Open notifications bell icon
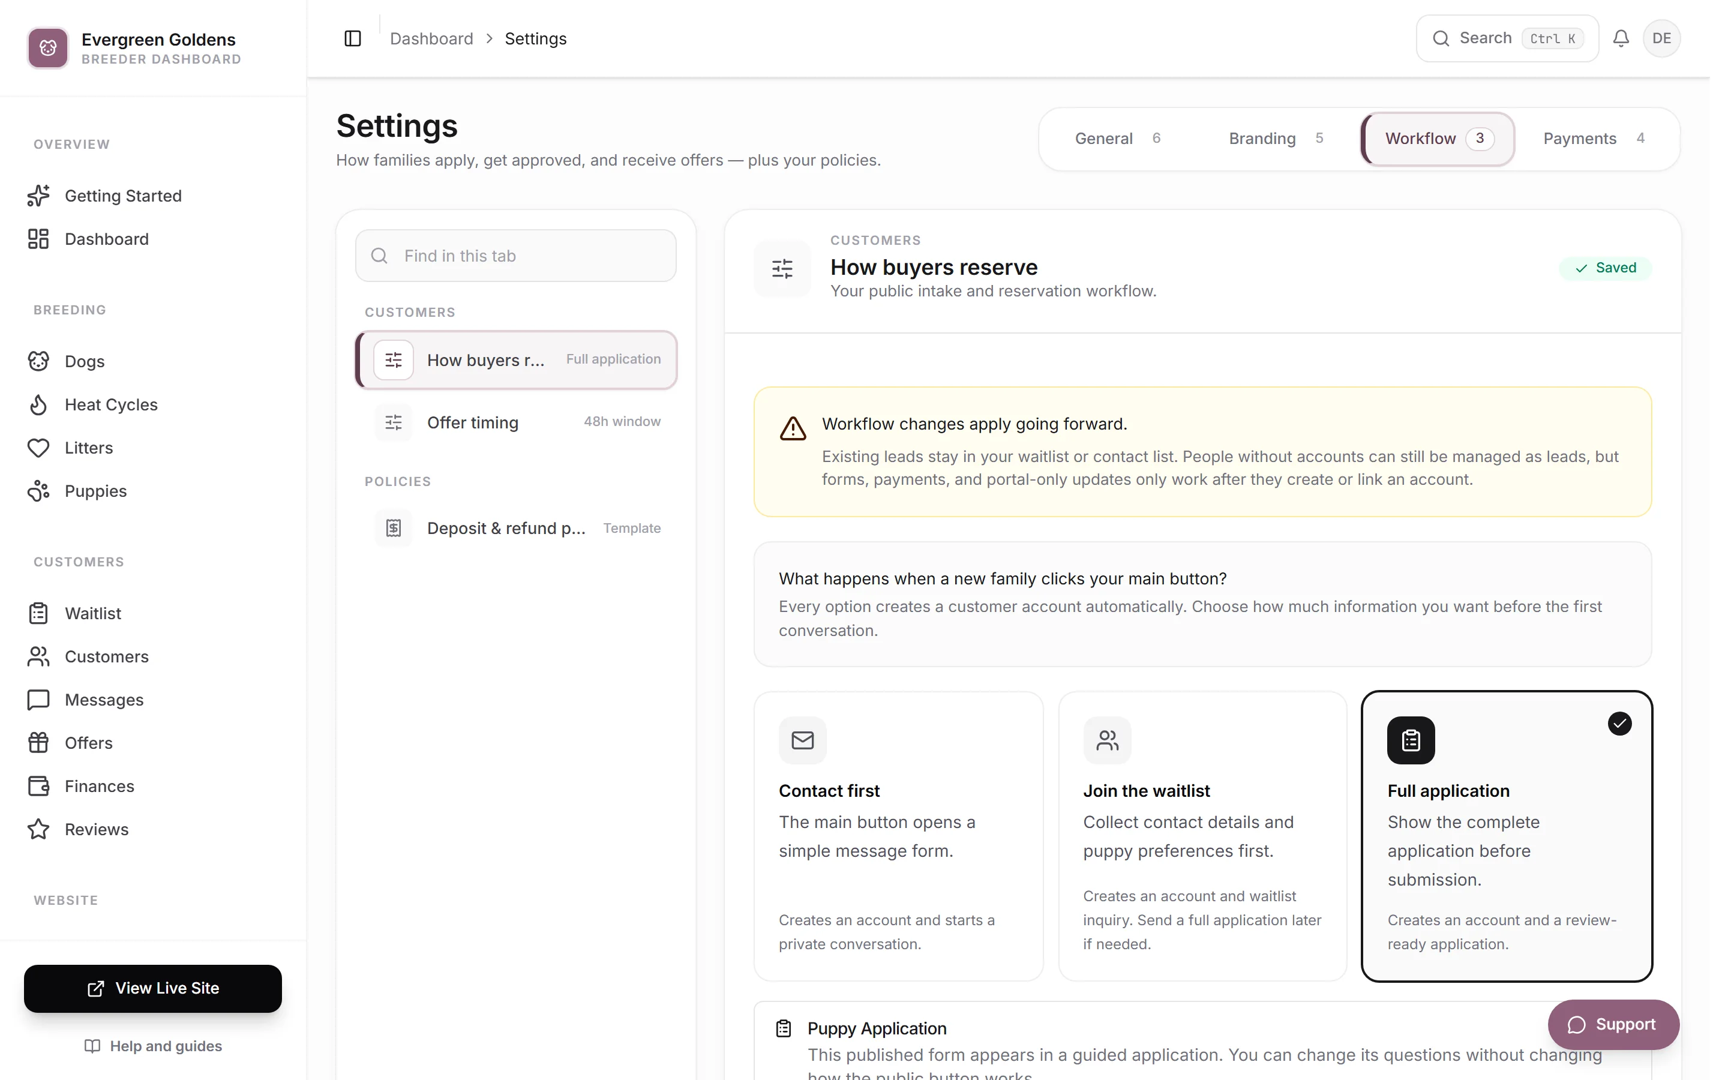The height and width of the screenshot is (1080, 1728). click(1621, 38)
